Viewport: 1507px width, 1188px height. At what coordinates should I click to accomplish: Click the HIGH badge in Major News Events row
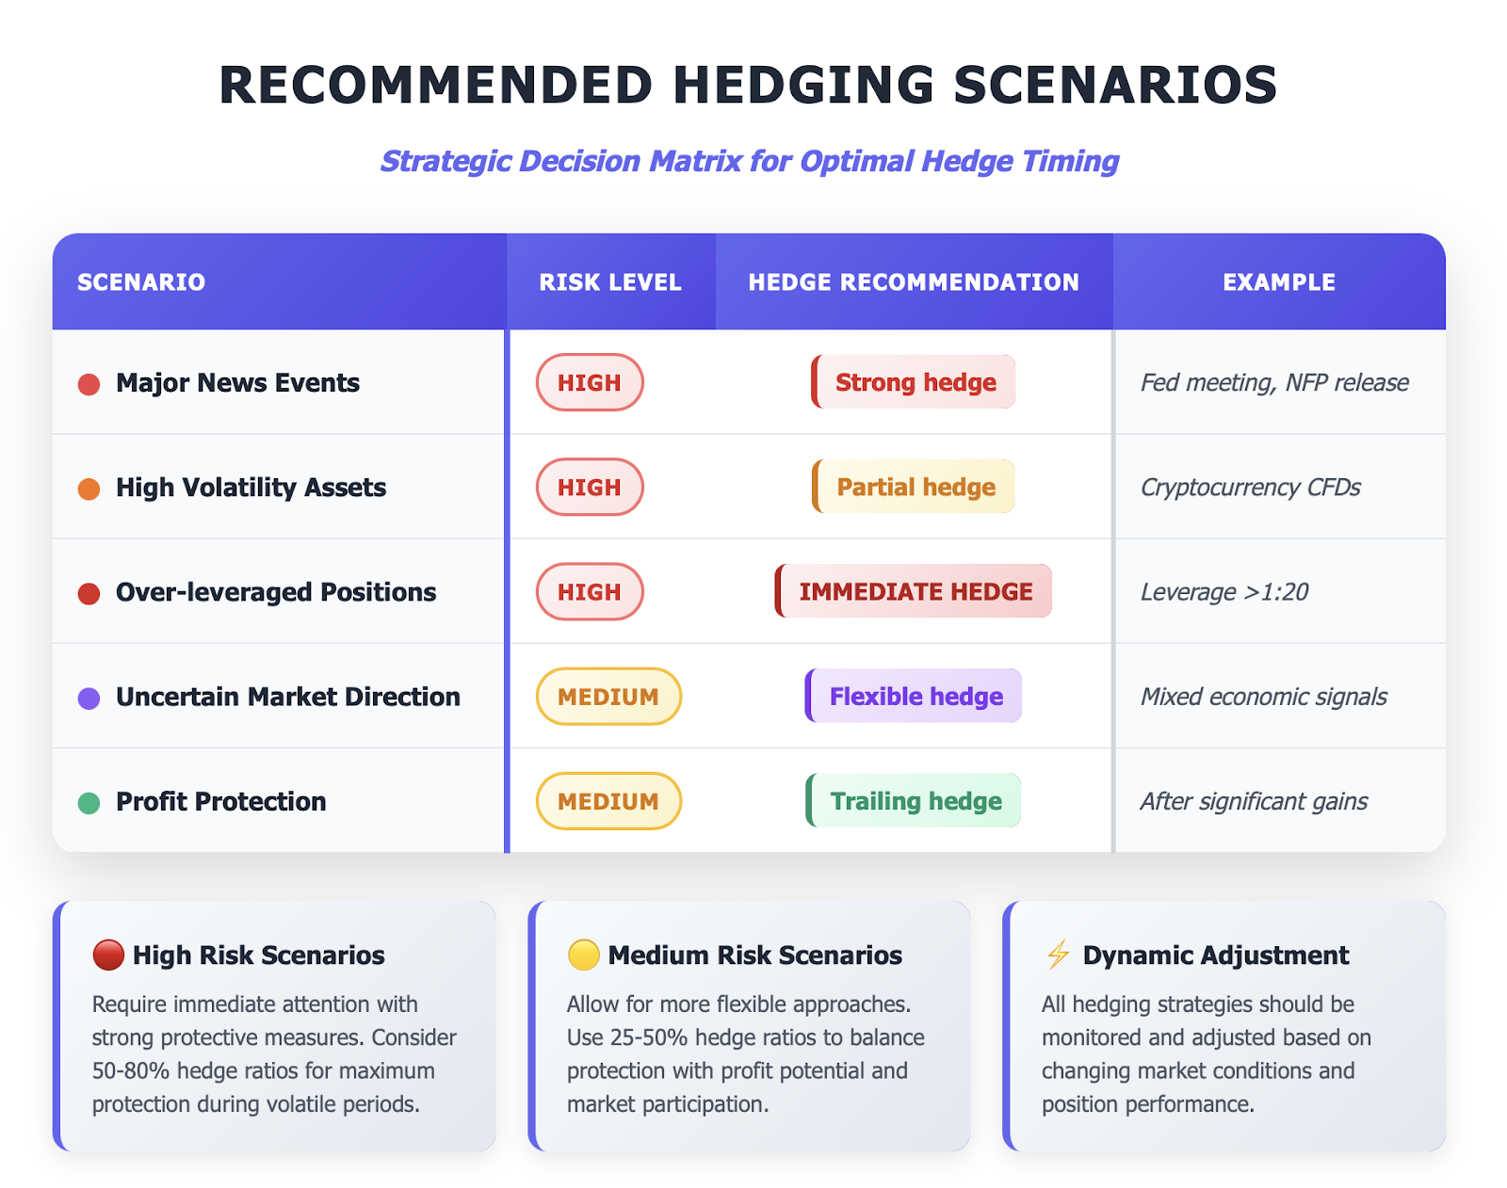coord(590,383)
